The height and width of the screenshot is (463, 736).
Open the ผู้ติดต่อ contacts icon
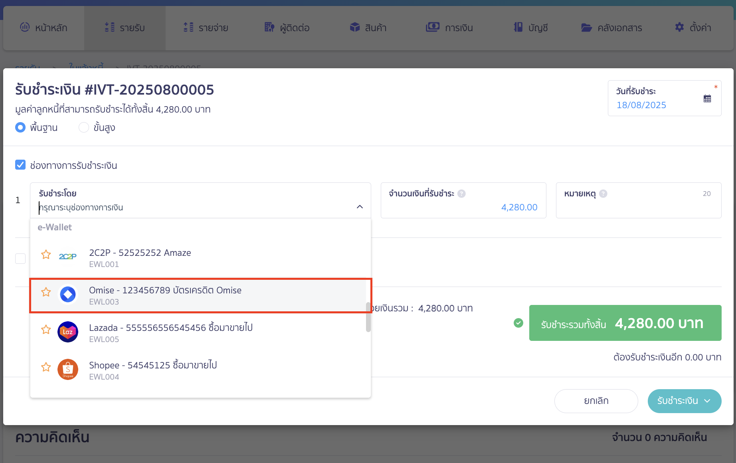click(x=269, y=27)
